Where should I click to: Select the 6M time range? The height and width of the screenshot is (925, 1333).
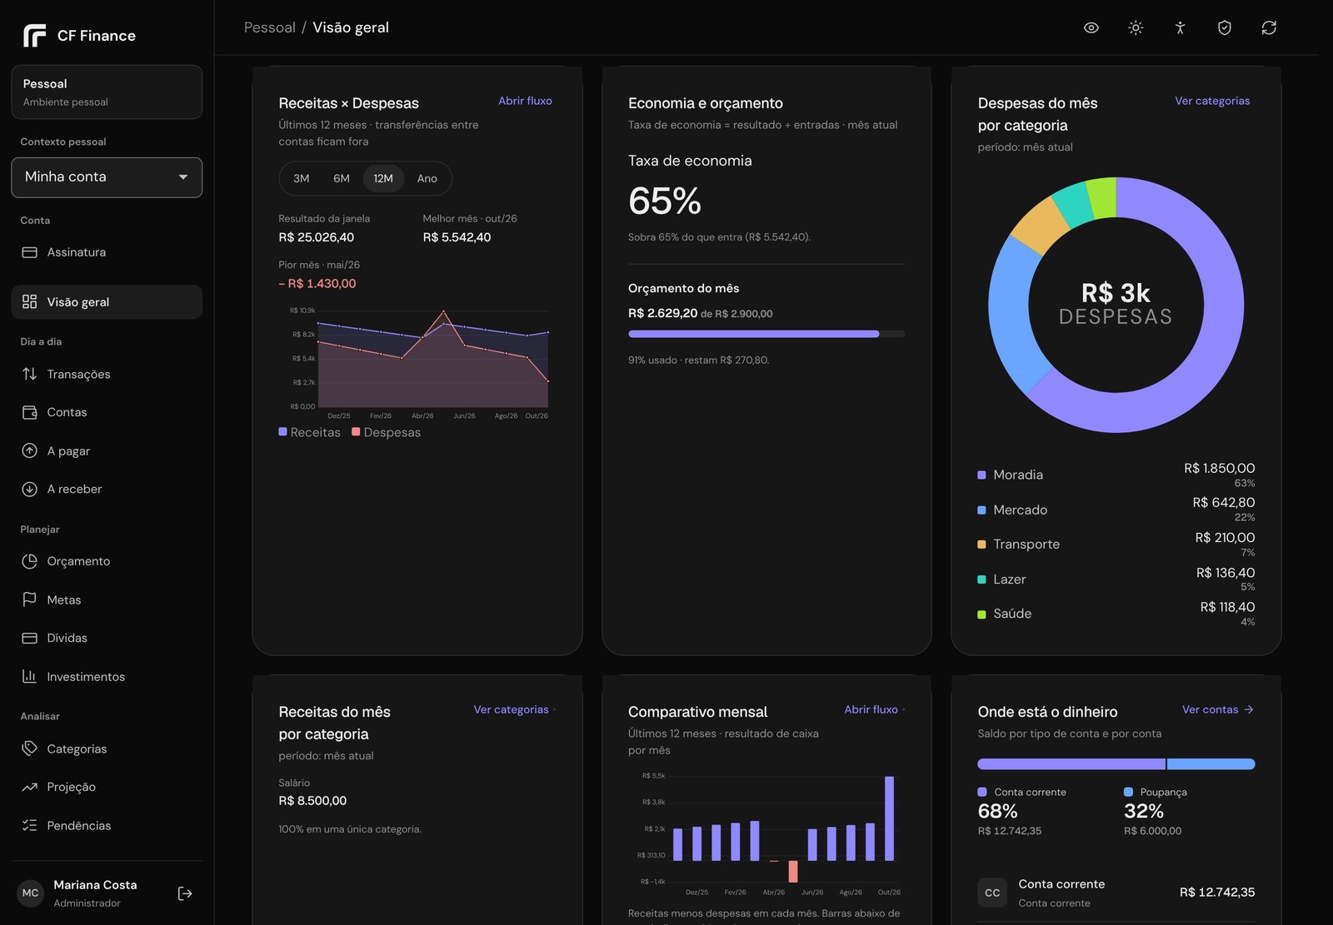coord(342,178)
